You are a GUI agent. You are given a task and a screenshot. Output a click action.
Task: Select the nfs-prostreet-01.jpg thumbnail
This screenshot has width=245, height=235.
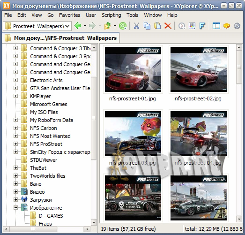[x=133, y=69]
